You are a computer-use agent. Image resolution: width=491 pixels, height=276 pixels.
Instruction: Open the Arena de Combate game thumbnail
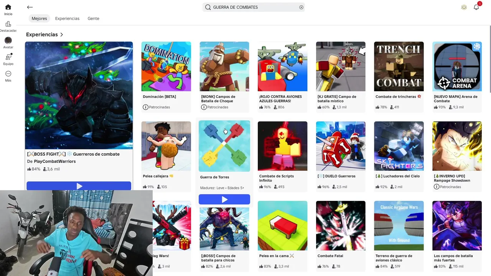(457, 66)
